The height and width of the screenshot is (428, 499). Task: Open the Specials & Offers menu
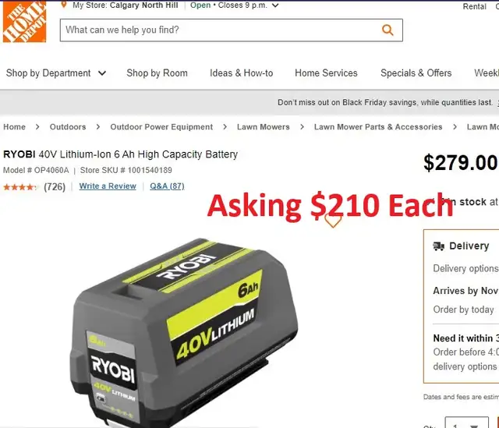click(416, 73)
